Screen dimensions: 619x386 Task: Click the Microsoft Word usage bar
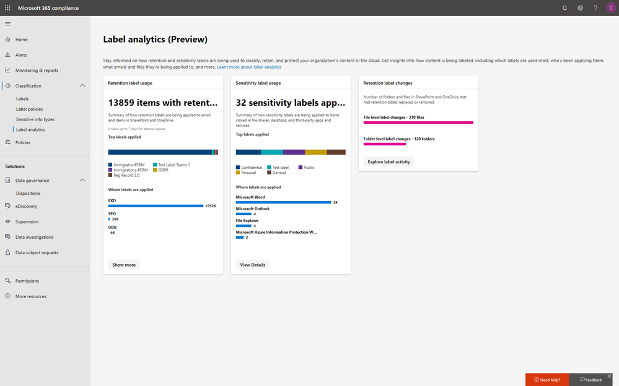[x=283, y=202]
